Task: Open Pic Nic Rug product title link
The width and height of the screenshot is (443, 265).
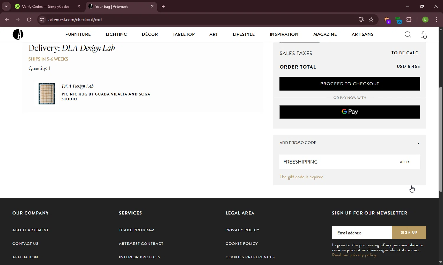Action: click(x=106, y=96)
